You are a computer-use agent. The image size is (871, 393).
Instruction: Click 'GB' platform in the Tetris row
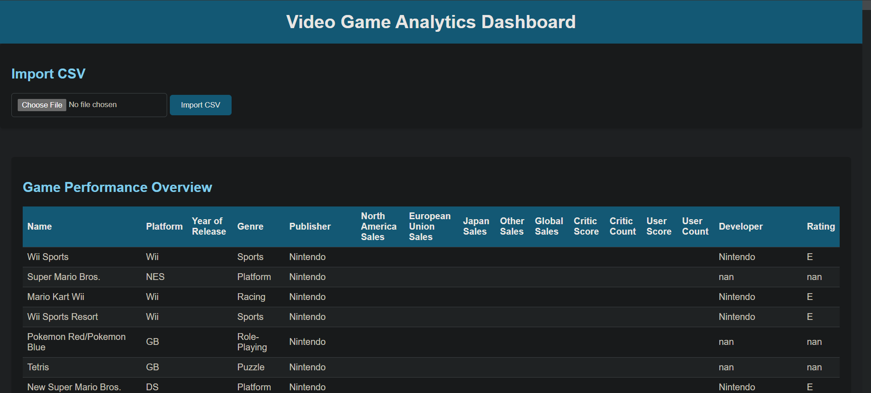[153, 367]
